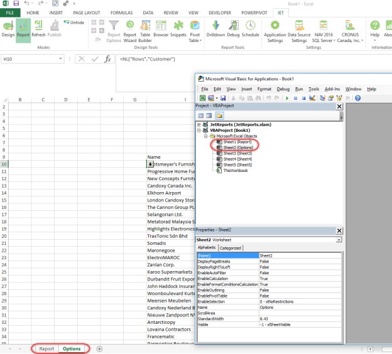Select row 20 header
The height and width of the screenshot is (354, 392).
(4, 236)
